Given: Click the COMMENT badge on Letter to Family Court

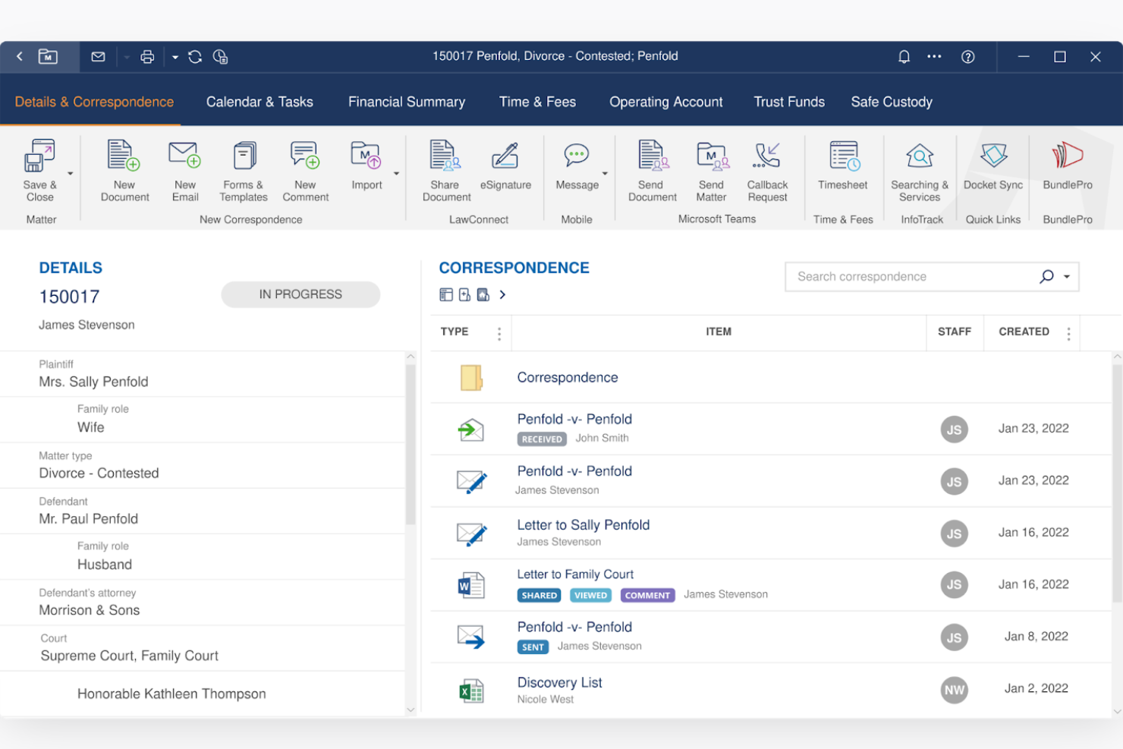Looking at the screenshot, I should [x=647, y=596].
